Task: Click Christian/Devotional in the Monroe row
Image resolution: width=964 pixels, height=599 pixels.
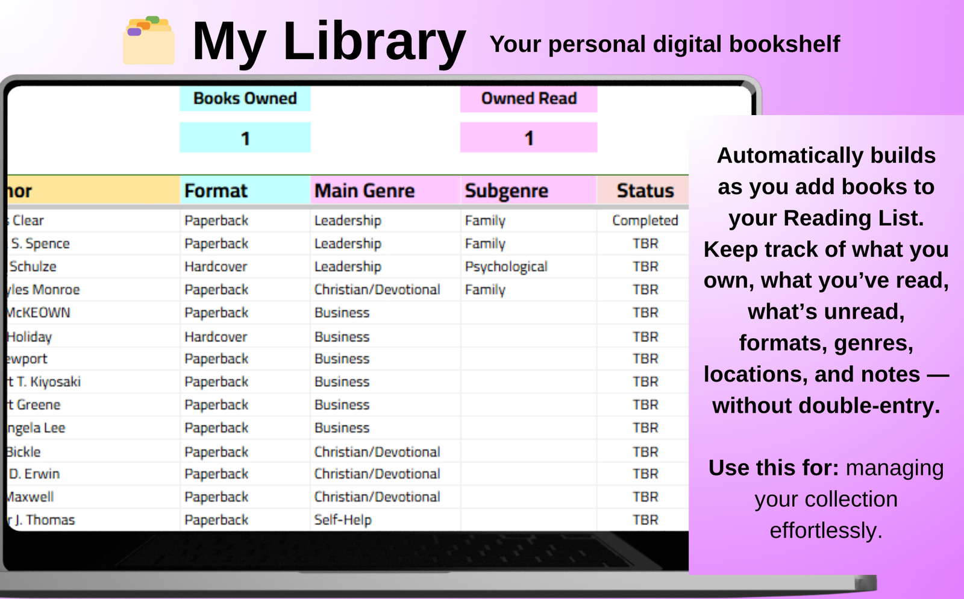Action: (x=377, y=290)
